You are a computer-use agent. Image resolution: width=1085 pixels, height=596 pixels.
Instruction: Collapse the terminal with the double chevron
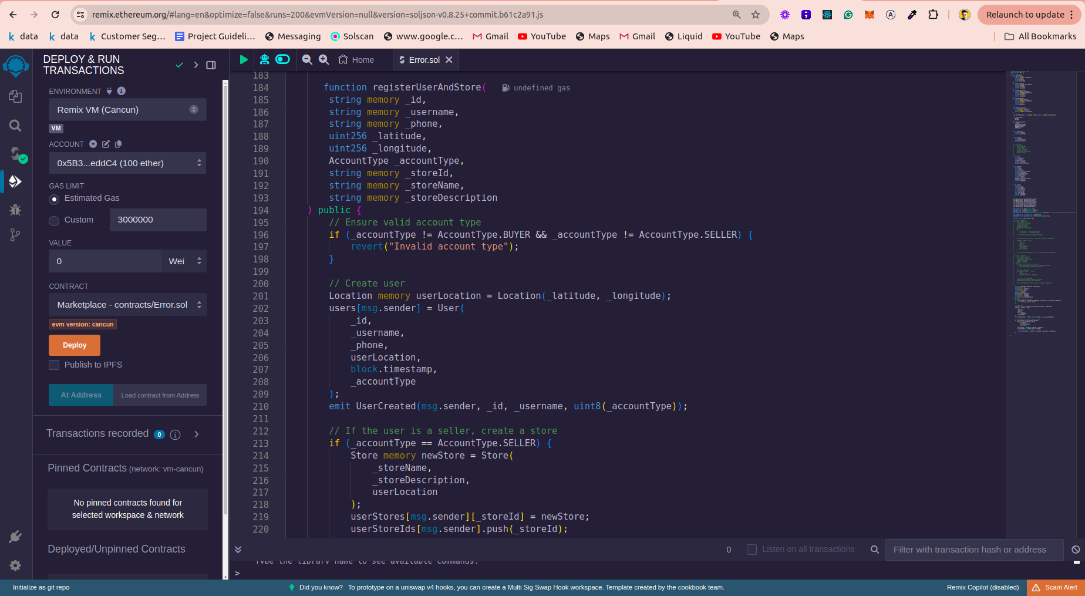pos(238,550)
